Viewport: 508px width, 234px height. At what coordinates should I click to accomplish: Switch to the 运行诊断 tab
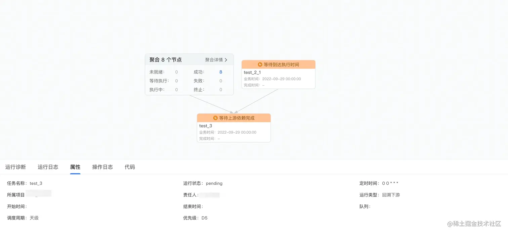(15, 167)
